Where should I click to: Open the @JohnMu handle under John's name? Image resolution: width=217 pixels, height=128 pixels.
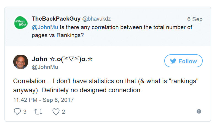coord(45,67)
